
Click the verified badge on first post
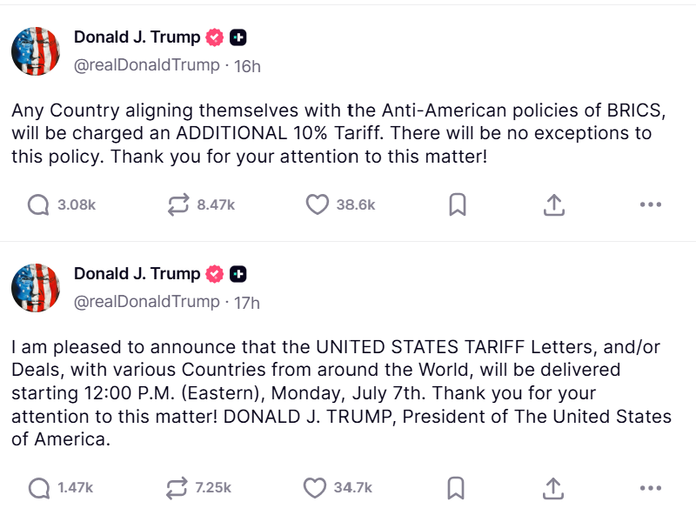point(214,37)
